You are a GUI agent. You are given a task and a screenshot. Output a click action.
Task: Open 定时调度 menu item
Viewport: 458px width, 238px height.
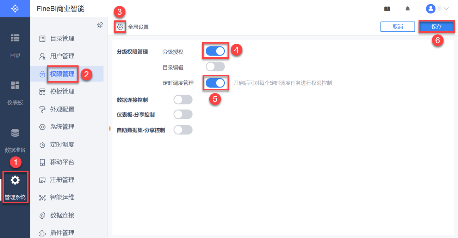coord(62,144)
